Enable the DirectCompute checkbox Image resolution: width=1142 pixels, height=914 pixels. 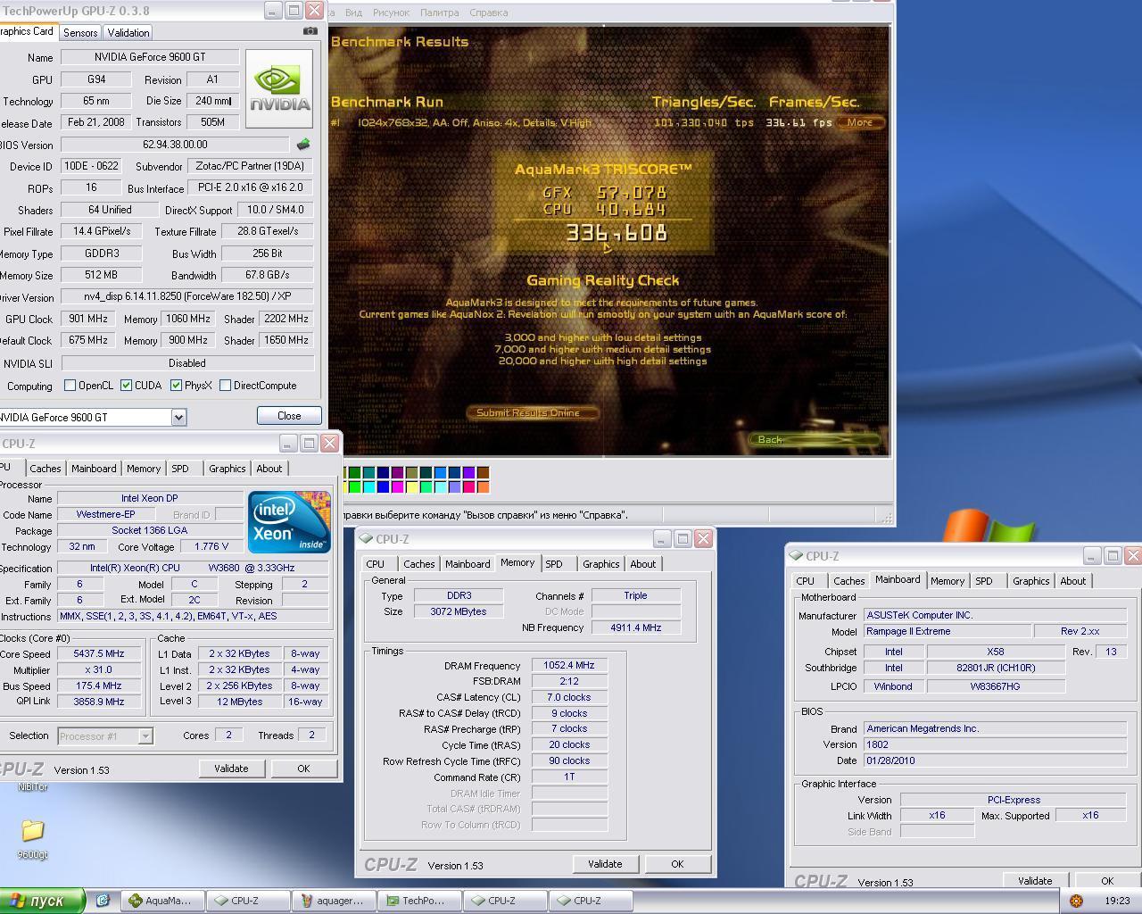226,386
